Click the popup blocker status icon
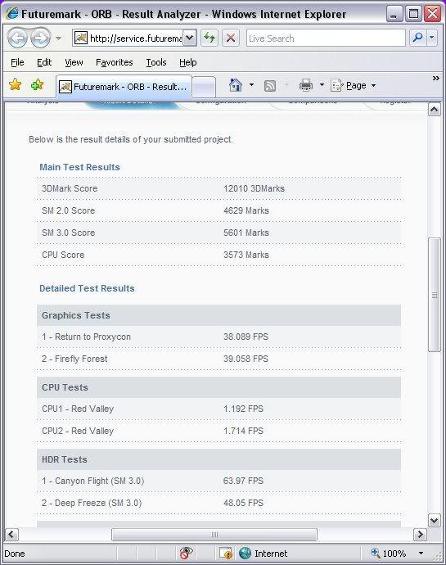The width and height of the screenshot is (446, 565). pos(186,553)
